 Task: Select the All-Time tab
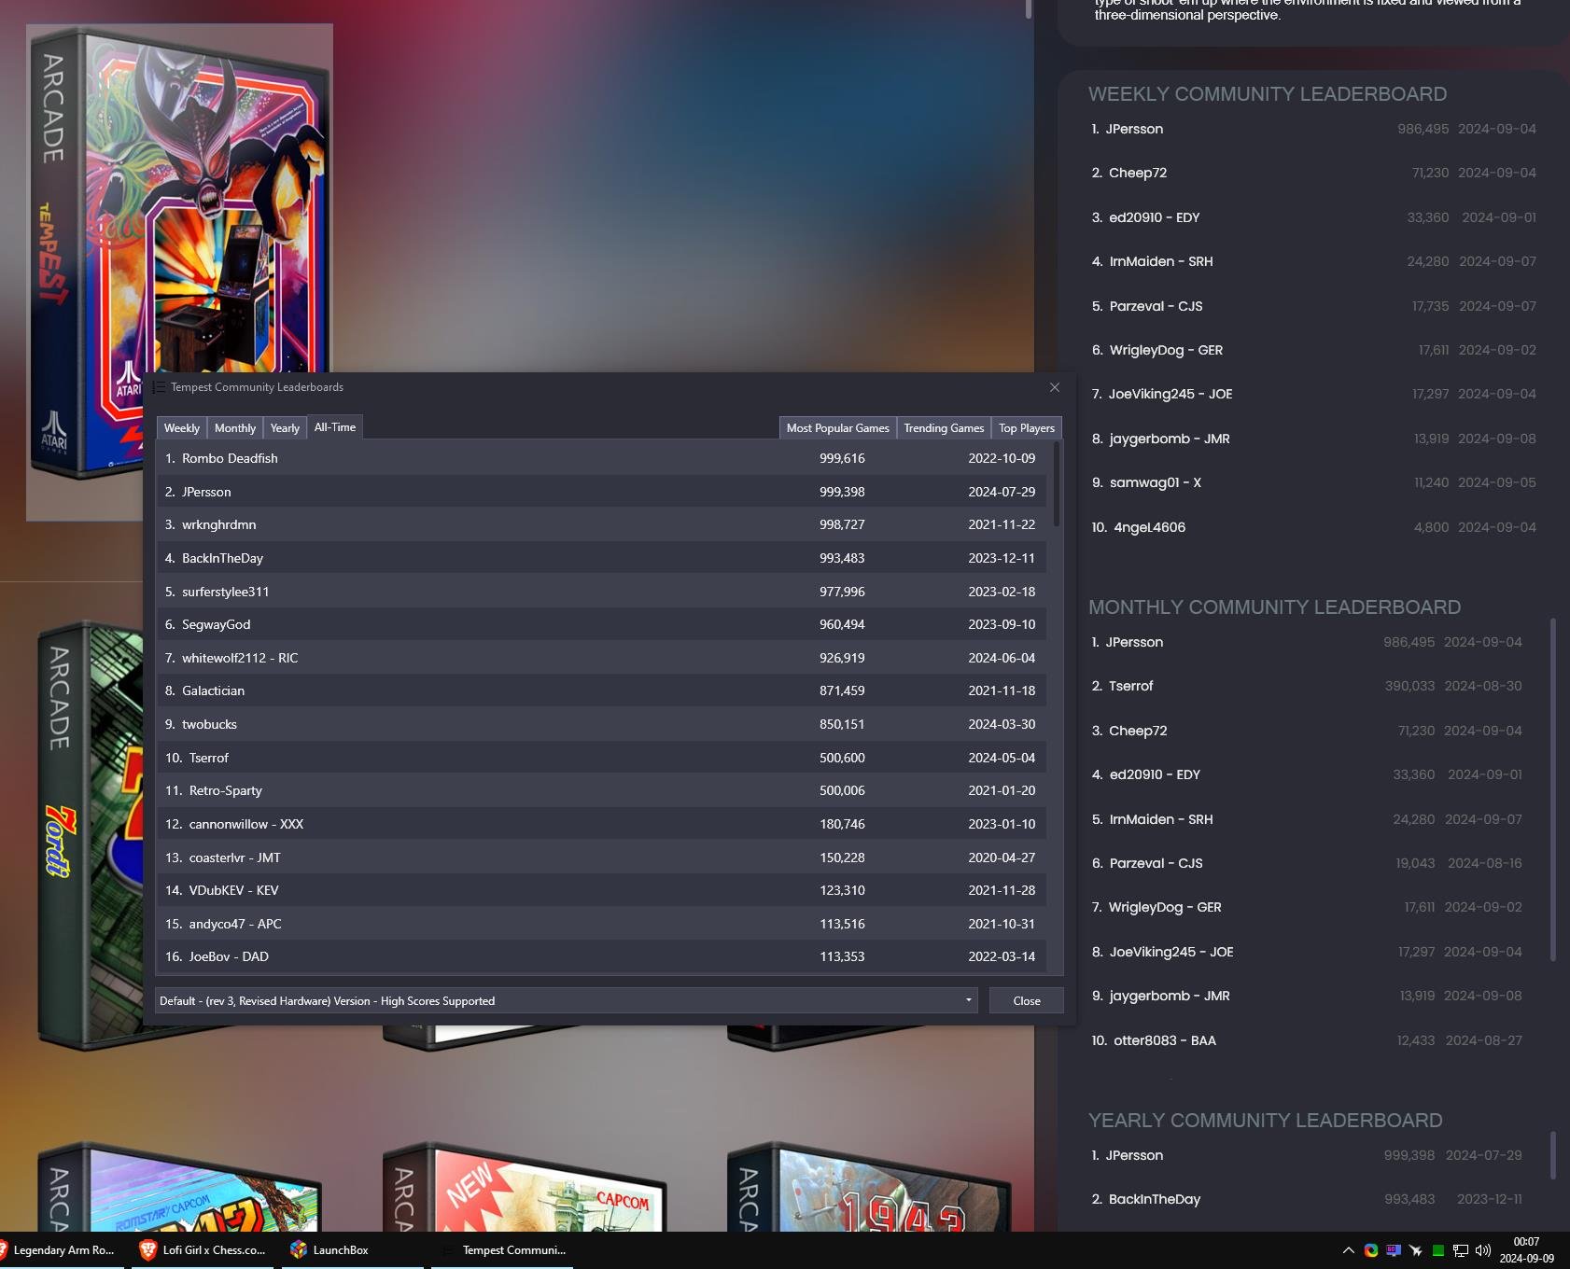tap(335, 427)
